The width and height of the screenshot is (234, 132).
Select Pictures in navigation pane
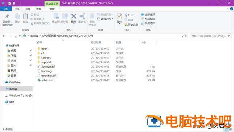(x=14, y=65)
